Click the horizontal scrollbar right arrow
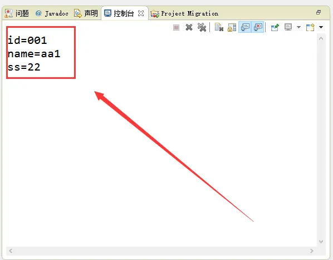The height and width of the screenshot is (260, 333). 311,251
